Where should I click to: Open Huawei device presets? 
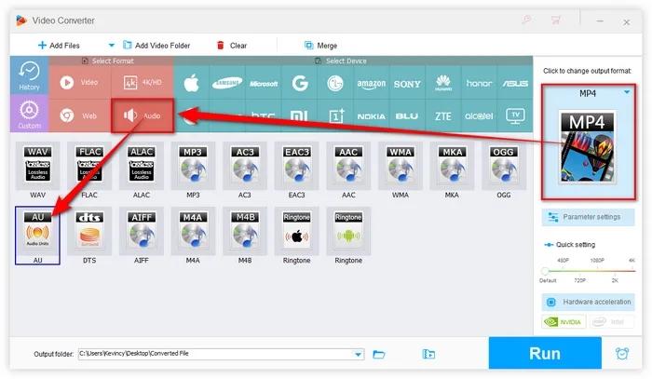pyautogui.click(x=443, y=83)
